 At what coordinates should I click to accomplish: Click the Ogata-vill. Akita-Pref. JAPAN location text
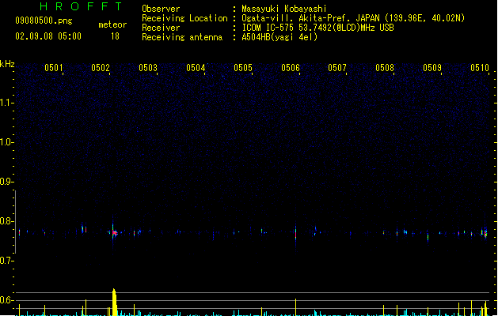353,18
